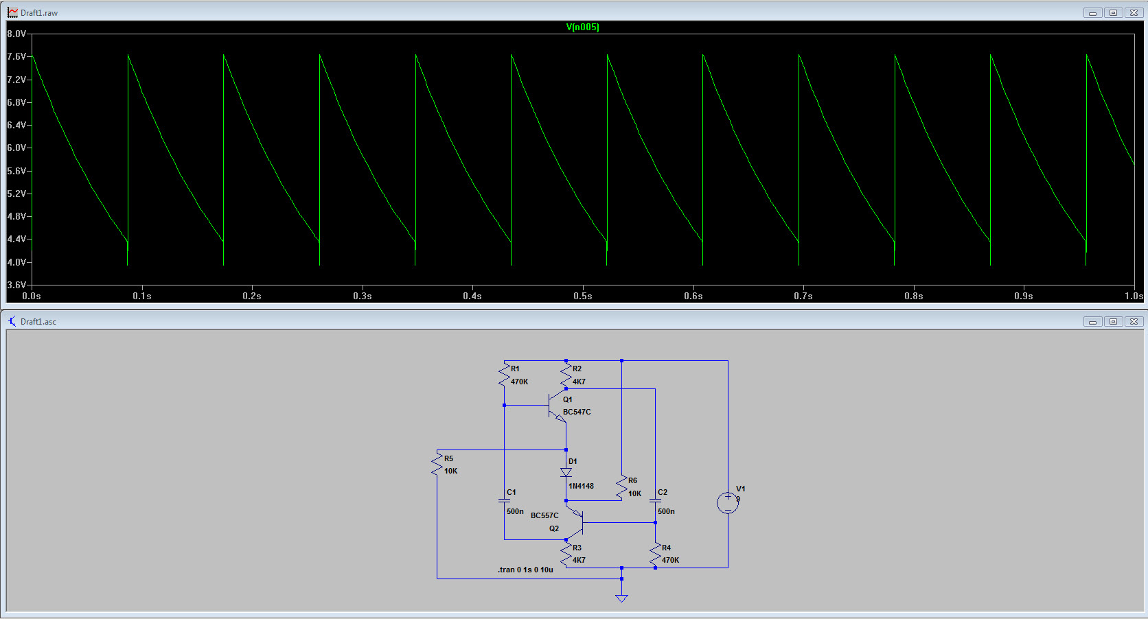The width and height of the screenshot is (1148, 619).
Task: Click the 0.1s time axis label
Action: [142, 296]
